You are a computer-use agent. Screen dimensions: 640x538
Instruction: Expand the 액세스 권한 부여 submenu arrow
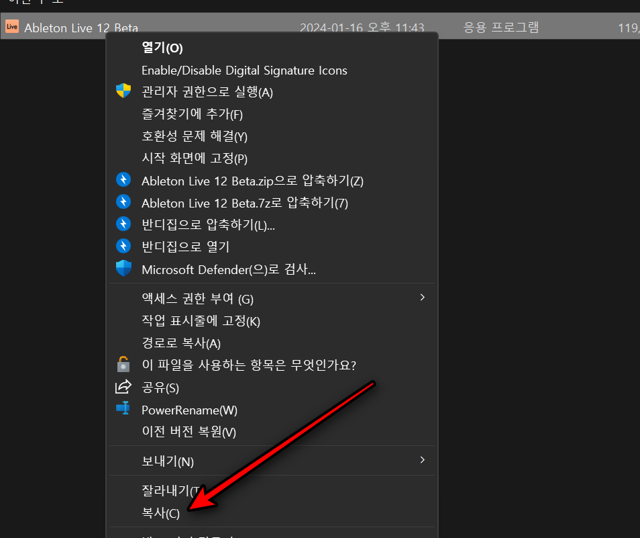point(423,298)
